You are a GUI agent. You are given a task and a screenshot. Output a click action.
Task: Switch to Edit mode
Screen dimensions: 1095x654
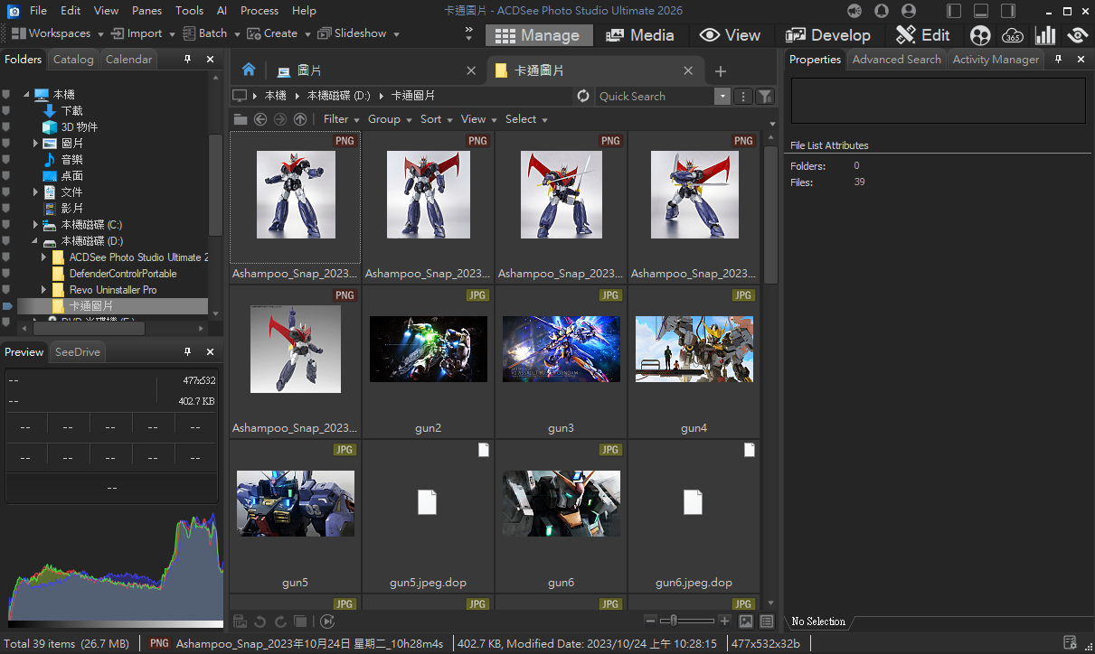tap(922, 35)
